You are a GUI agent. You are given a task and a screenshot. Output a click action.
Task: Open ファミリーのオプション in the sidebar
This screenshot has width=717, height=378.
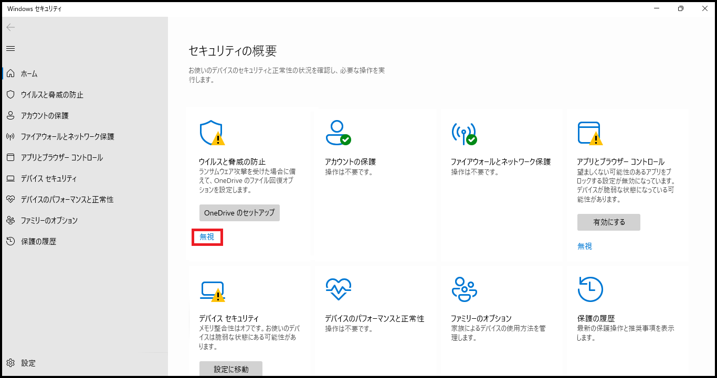(x=49, y=221)
